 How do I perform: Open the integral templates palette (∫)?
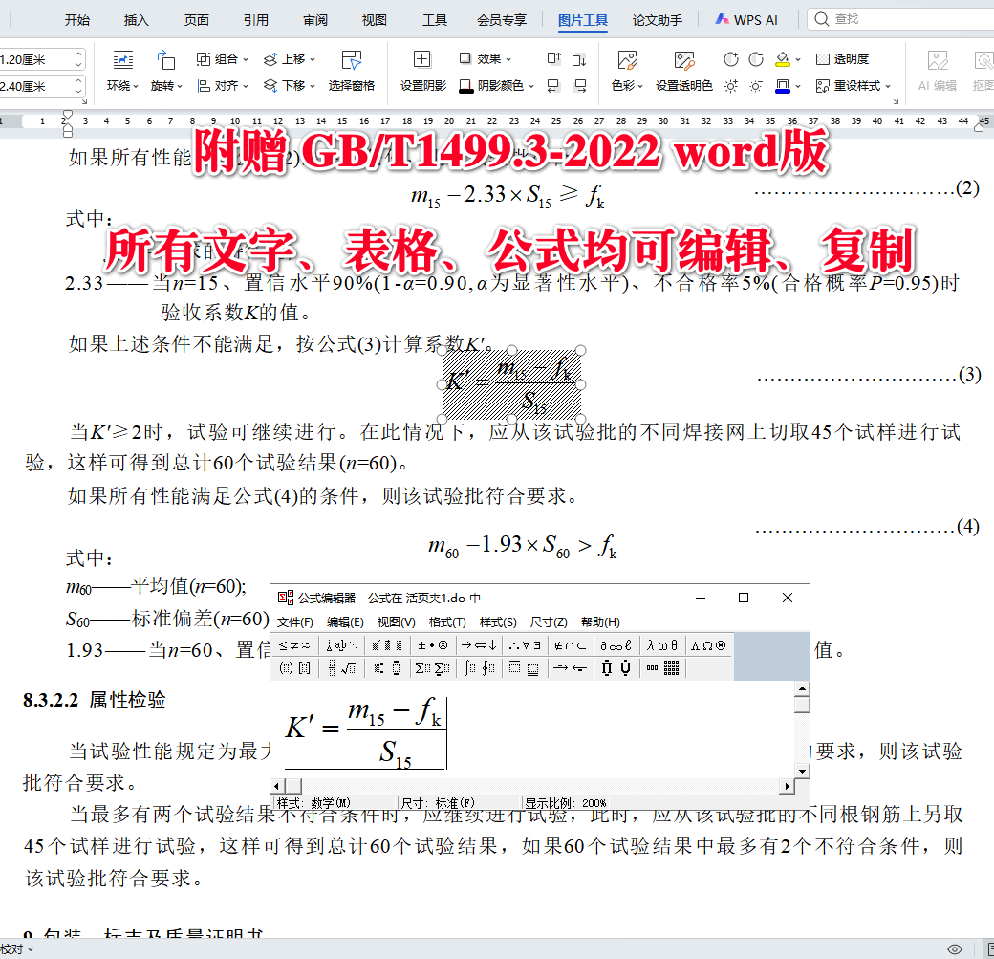coord(479,668)
